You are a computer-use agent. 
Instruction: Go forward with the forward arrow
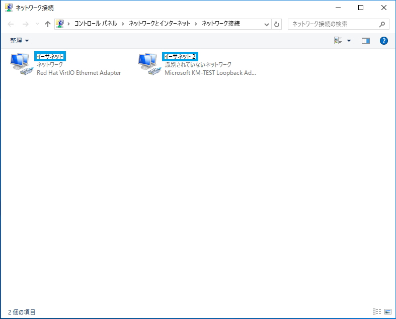(26, 24)
